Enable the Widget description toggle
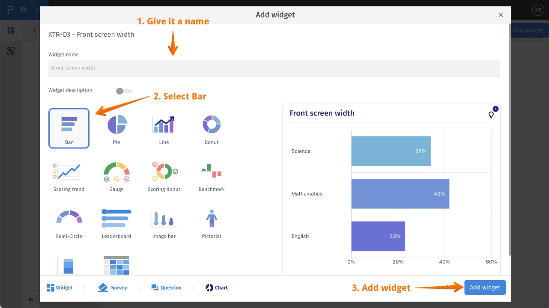Image resolution: width=549 pixels, height=308 pixels. [x=124, y=91]
